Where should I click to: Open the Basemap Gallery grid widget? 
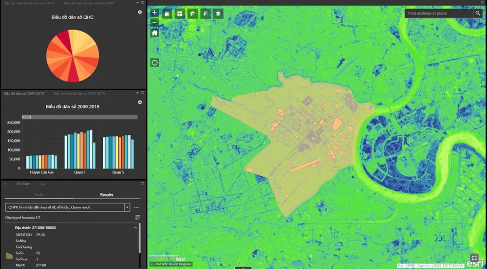click(180, 14)
